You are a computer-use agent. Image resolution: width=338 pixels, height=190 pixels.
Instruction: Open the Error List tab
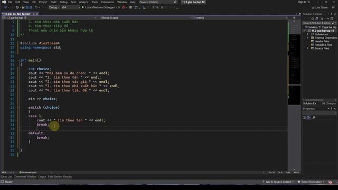pyautogui.click(x=6, y=177)
